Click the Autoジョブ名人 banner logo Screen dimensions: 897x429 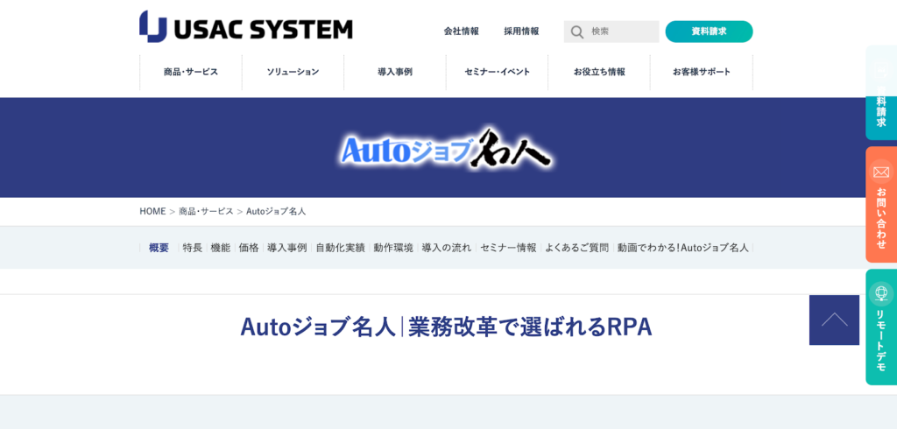pos(446,149)
